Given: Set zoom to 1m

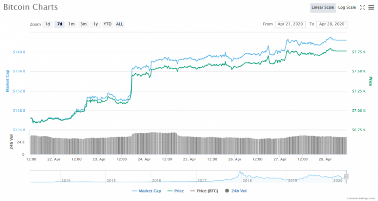Looking at the screenshot, I should tap(71, 24).
